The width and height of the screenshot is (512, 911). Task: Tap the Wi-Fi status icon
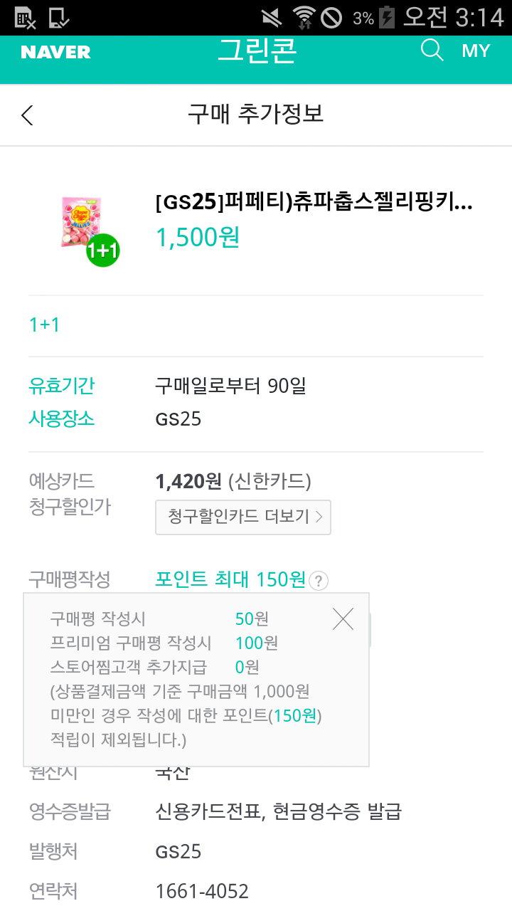click(304, 17)
